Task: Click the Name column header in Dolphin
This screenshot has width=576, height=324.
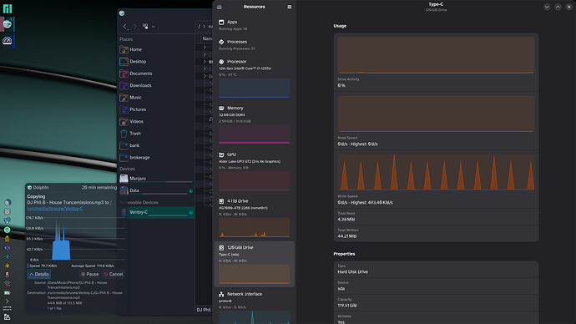Action: pyautogui.click(x=207, y=38)
